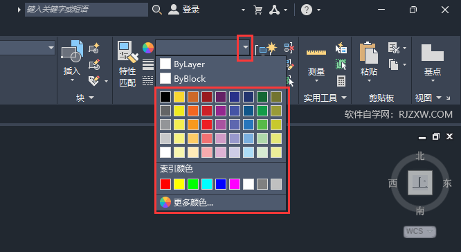Click the 测量 measure ruler icon
The image size is (461, 252).
coord(316,53)
